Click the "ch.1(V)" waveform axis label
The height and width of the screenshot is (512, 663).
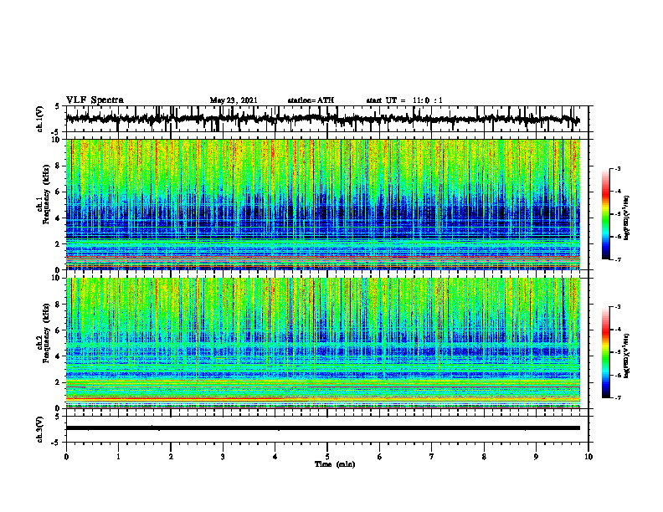(40, 119)
